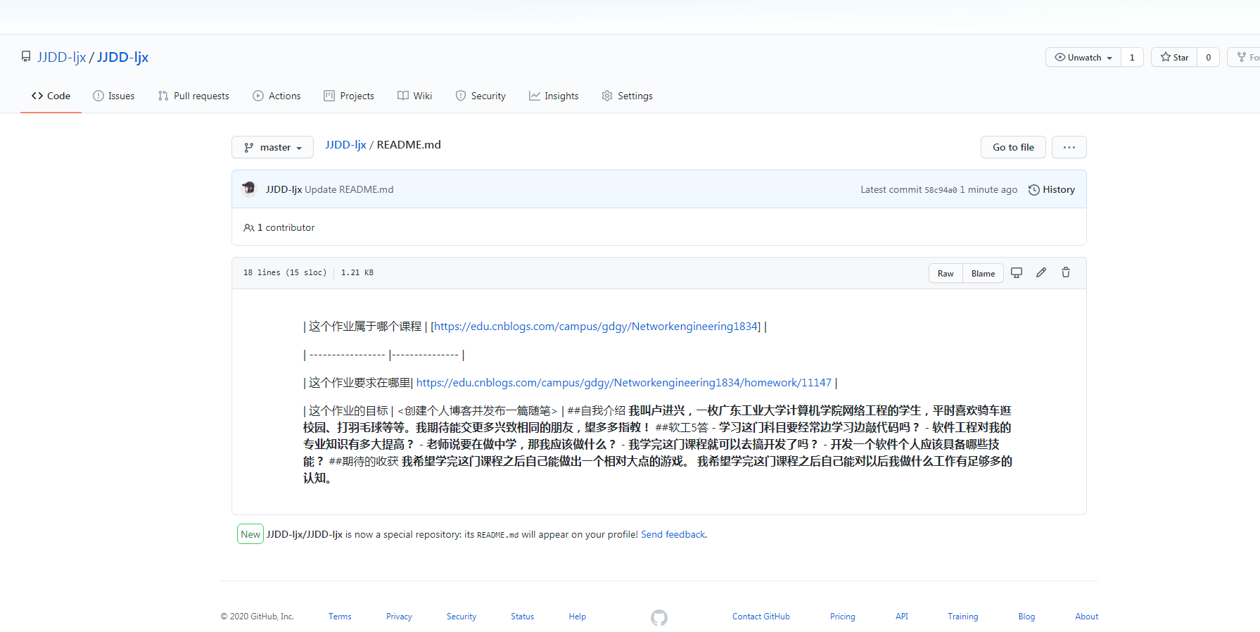
Task: Open the Terms footer link
Action: pyautogui.click(x=340, y=616)
